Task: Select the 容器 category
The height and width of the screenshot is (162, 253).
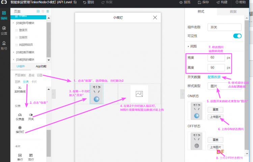Action: [x=39, y=75]
